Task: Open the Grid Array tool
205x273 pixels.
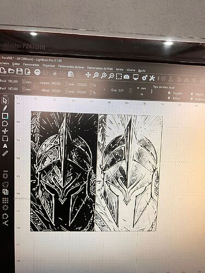Action: click(x=5, y=200)
